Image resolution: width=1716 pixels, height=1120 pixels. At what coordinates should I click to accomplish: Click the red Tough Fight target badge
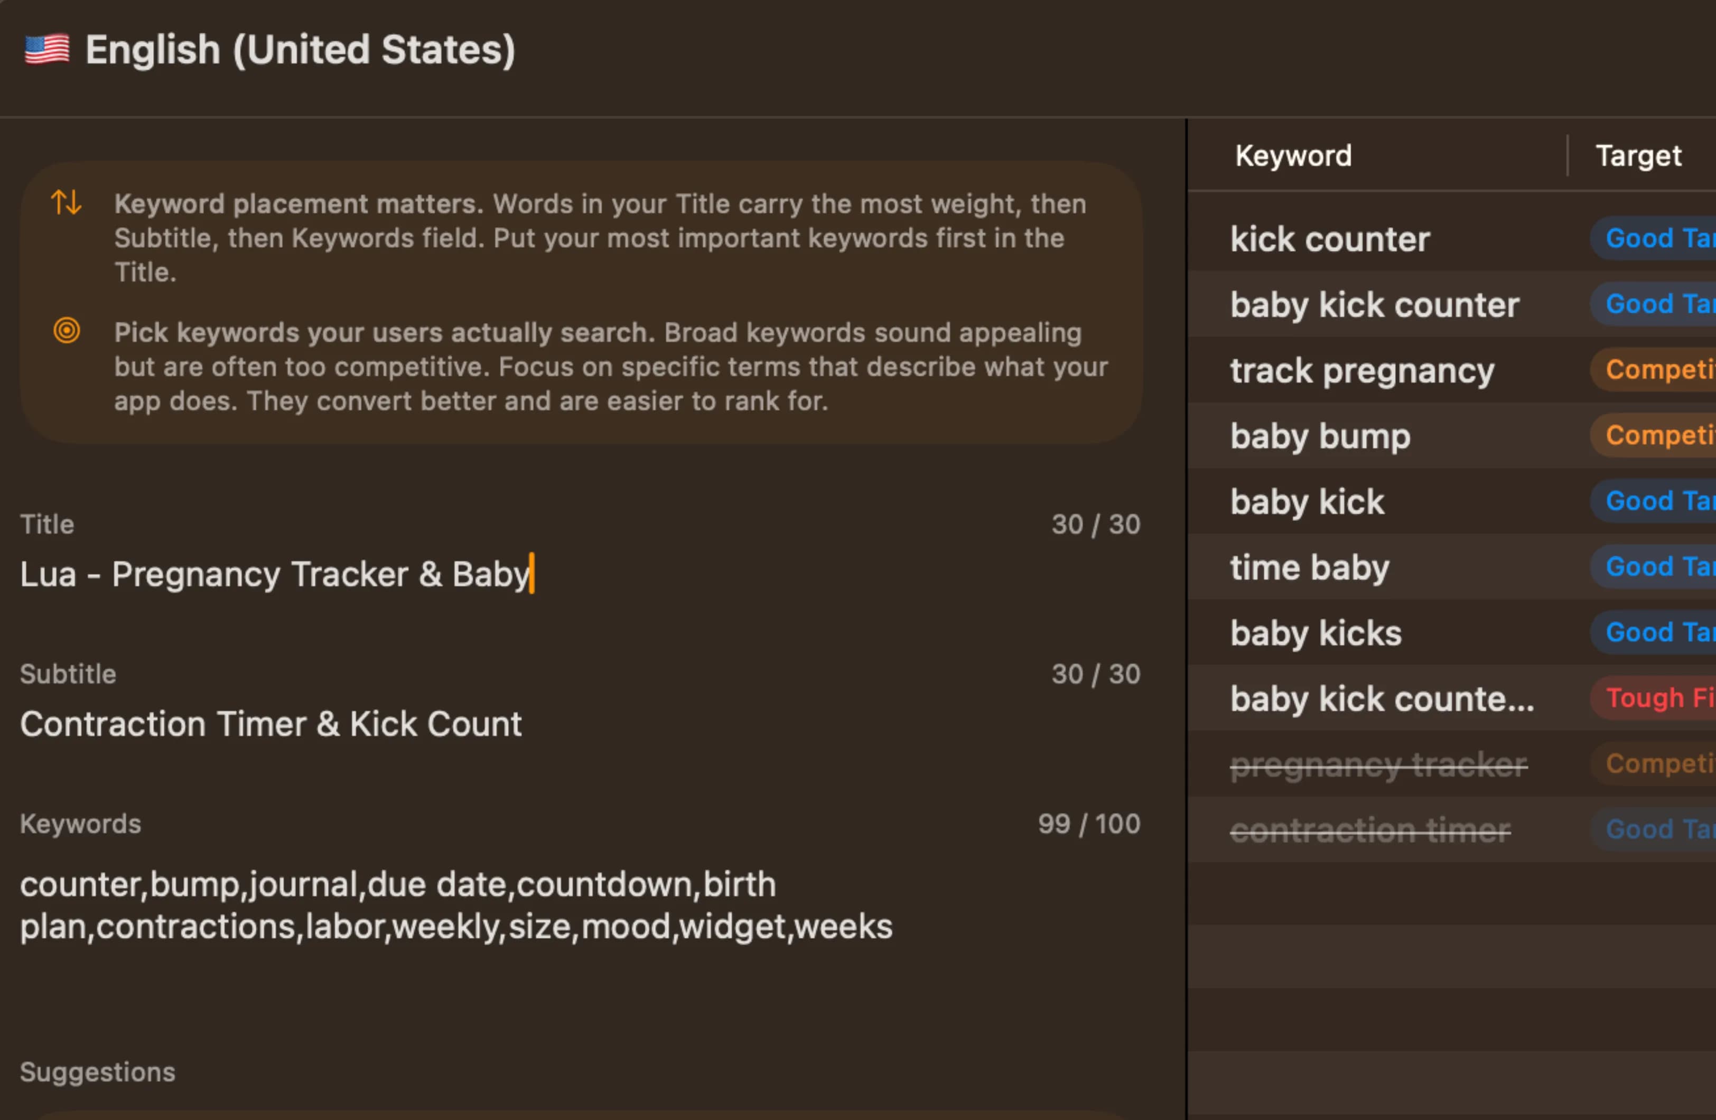[x=1657, y=698]
